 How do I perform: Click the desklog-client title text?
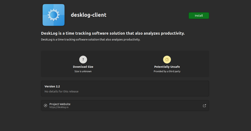click(88, 15)
